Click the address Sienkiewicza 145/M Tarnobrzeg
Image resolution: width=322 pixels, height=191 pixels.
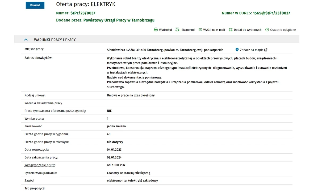[x=165, y=50]
